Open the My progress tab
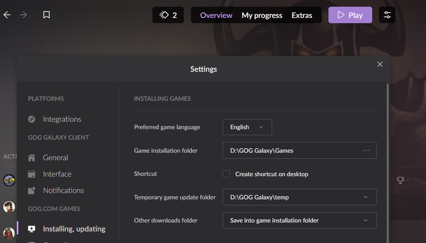The image size is (426, 243). click(x=262, y=15)
